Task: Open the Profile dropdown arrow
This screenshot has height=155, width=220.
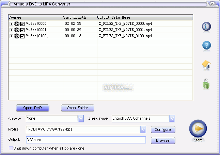Action: [143, 130]
